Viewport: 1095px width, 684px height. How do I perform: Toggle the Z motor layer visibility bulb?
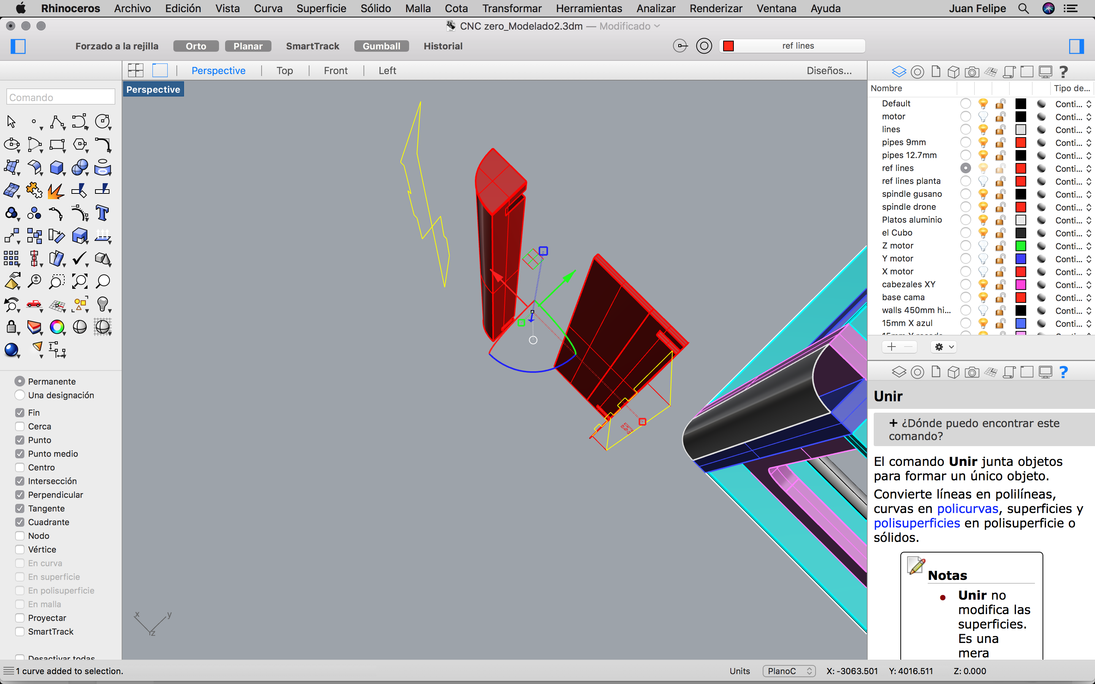pyautogui.click(x=983, y=245)
